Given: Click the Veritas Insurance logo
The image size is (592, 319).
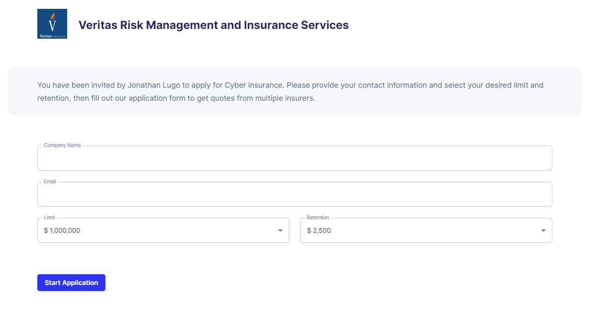Looking at the screenshot, I should pyautogui.click(x=52, y=24).
